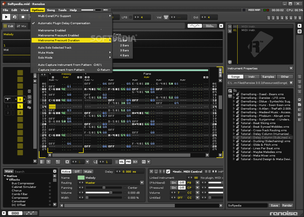Click the More effects button
Viewport: 304px width, 217px height.
pos(9,171)
